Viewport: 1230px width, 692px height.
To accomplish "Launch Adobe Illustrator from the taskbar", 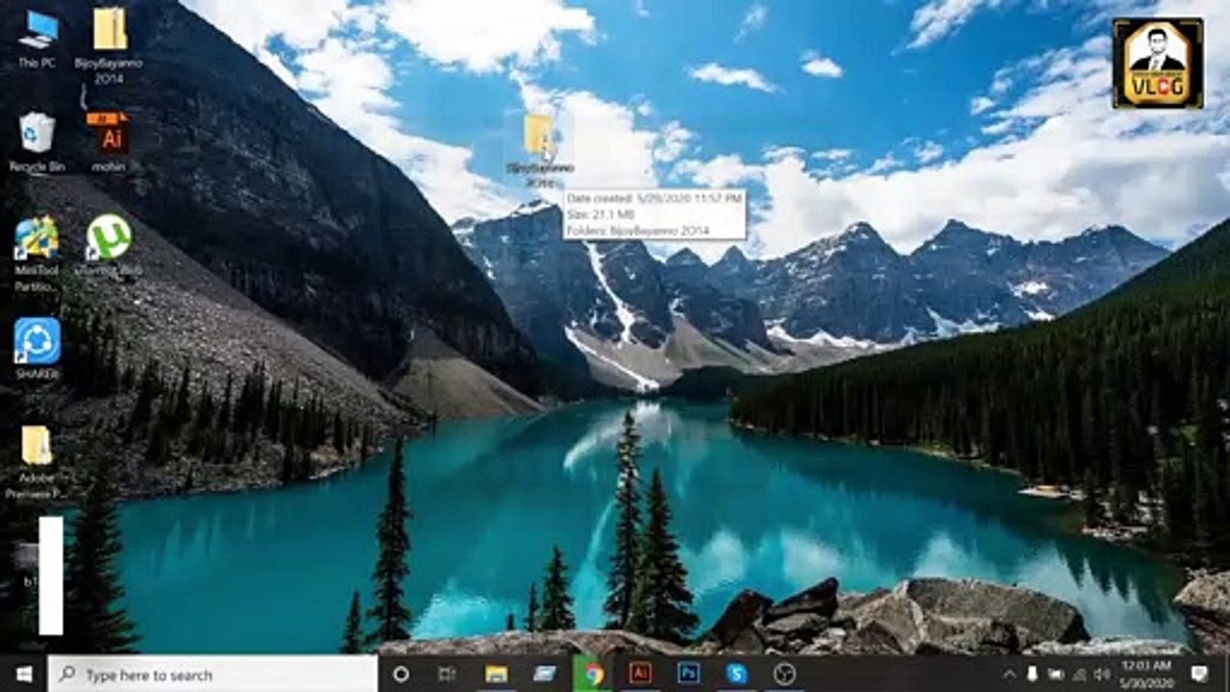I will pos(641,674).
